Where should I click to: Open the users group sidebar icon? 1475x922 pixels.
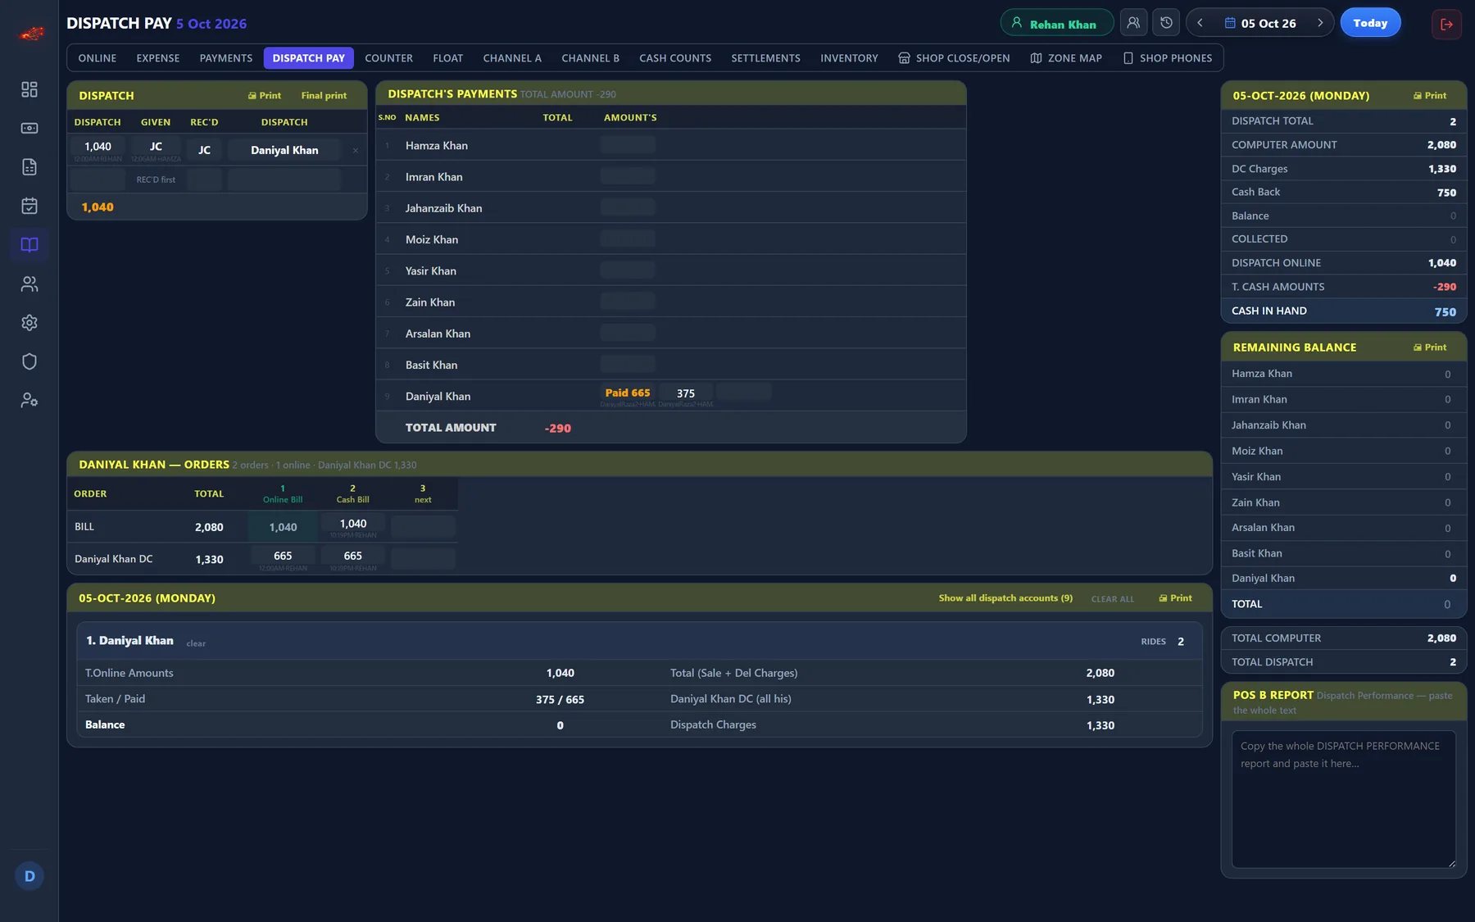(29, 284)
